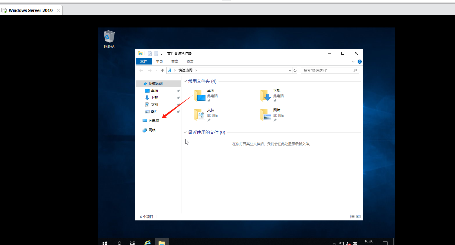
Task: Select the 桌面 folder in frequent folders
Action: click(206, 96)
